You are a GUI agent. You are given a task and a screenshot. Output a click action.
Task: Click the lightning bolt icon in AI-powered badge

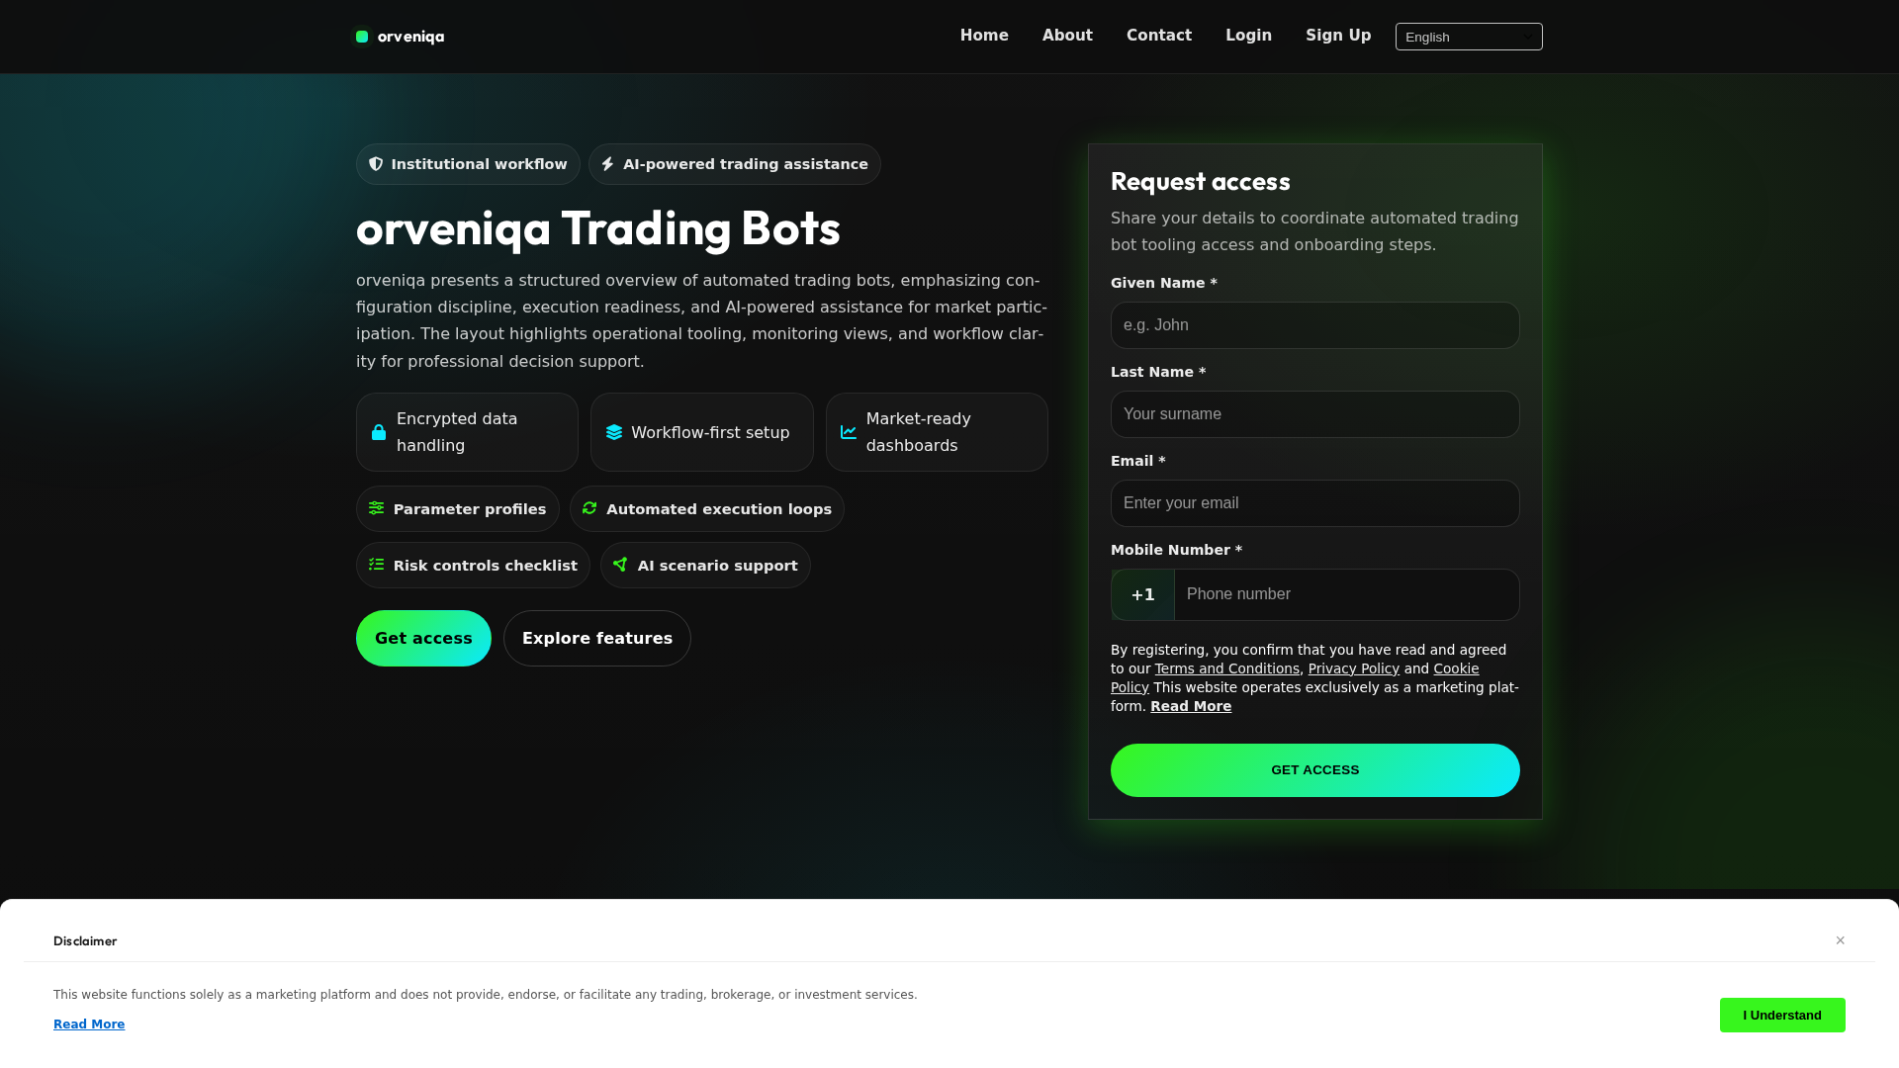pos(608,164)
